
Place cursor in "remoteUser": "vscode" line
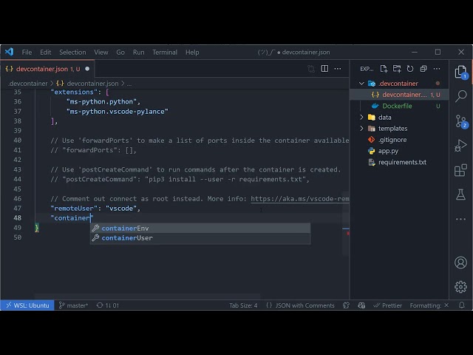point(95,209)
